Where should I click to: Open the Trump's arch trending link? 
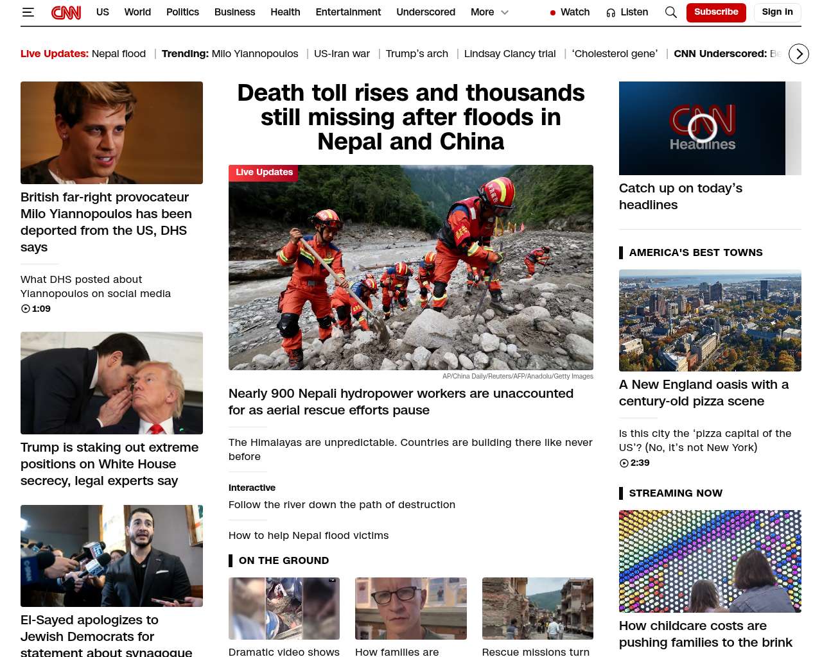pos(417,54)
